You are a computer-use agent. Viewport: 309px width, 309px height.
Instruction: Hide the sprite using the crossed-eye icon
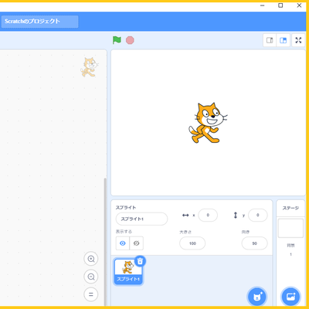137,243
